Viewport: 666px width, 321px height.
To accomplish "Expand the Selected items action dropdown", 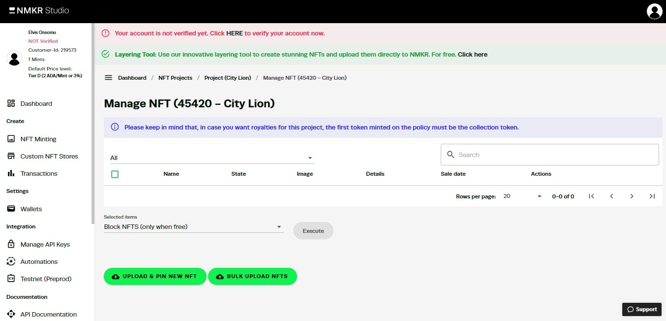I will [194, 227].
